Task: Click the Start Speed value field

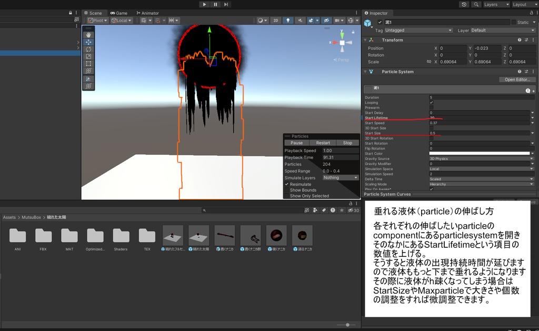Action: coord(479,123)
